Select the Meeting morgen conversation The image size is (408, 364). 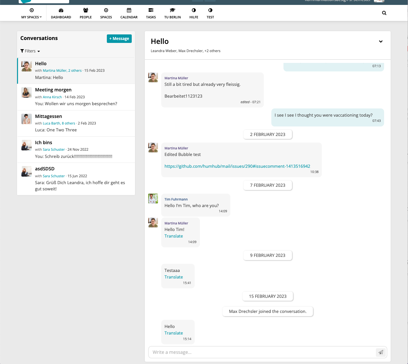76,97
